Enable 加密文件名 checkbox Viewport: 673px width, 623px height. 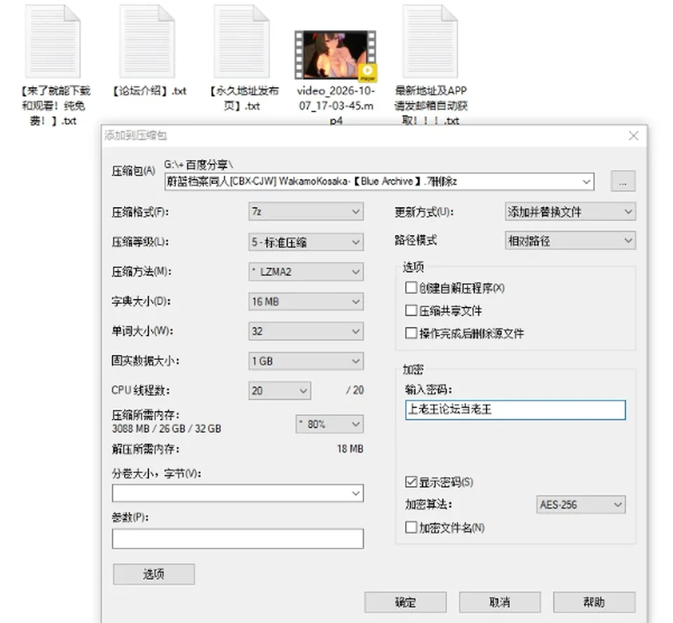pos(411,527)
